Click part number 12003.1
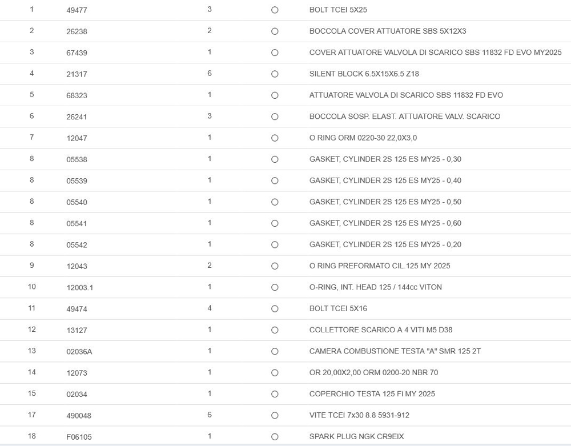This screenshot has width=571, height=446. (x=79, y=288)
